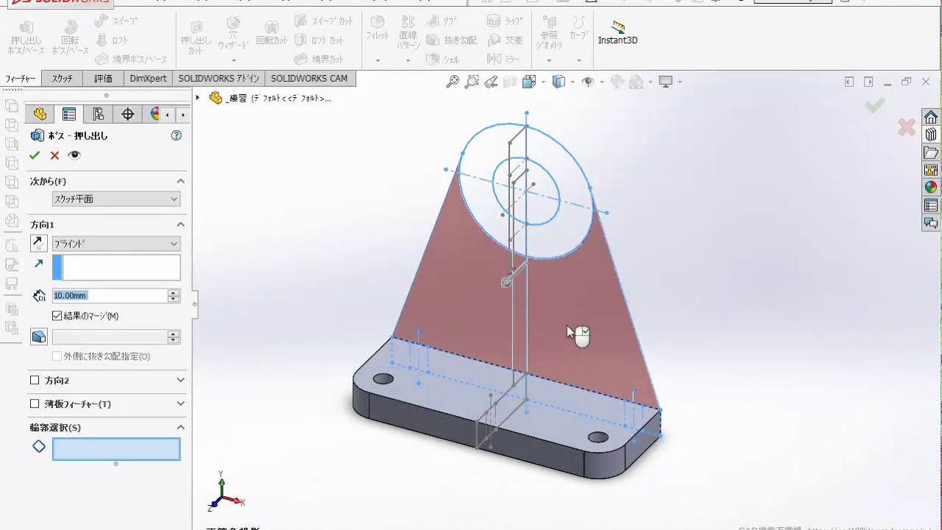Open File Explorer folder icon in task pane
This screenshot has width=942, height=530.
[x=931, y=152]
